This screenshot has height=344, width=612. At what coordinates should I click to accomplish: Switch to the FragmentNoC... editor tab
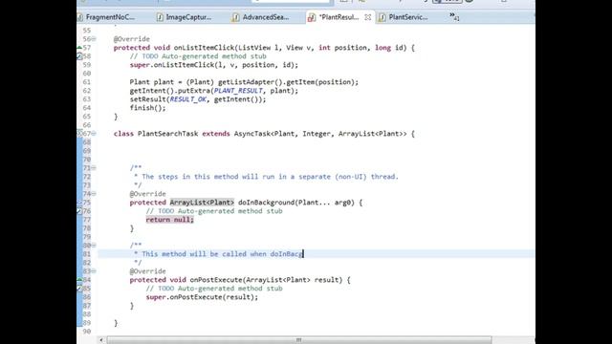pyautogui.click(x=110, y=17)
